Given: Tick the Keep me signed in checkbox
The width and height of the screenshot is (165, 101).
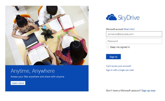Looking at the screenshot, I should (108, 47).
